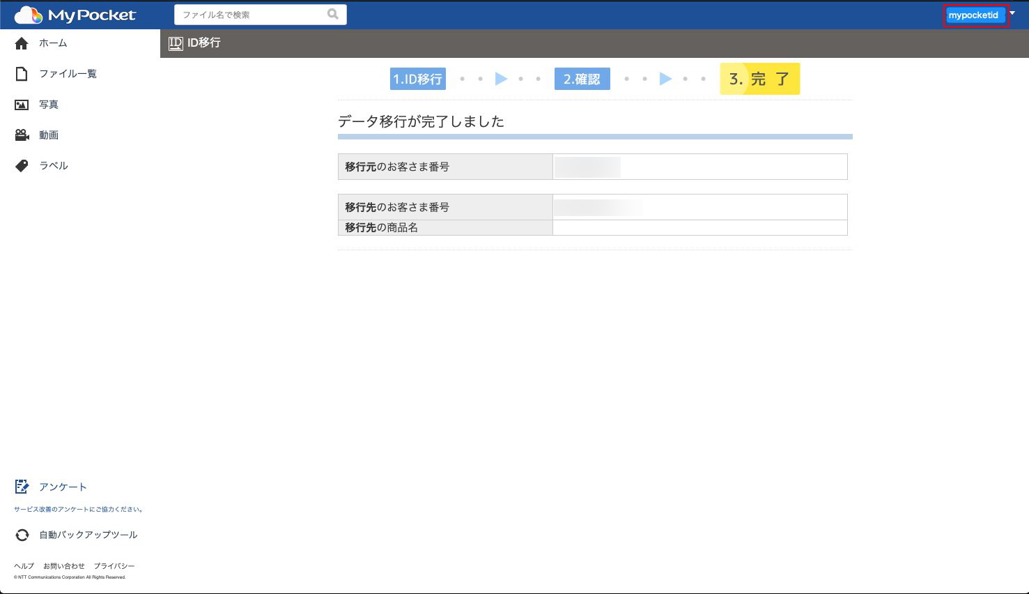This screenshot has width=1029, height=594.
Task: Open 自動バックアップツール link
Action: 88,535
